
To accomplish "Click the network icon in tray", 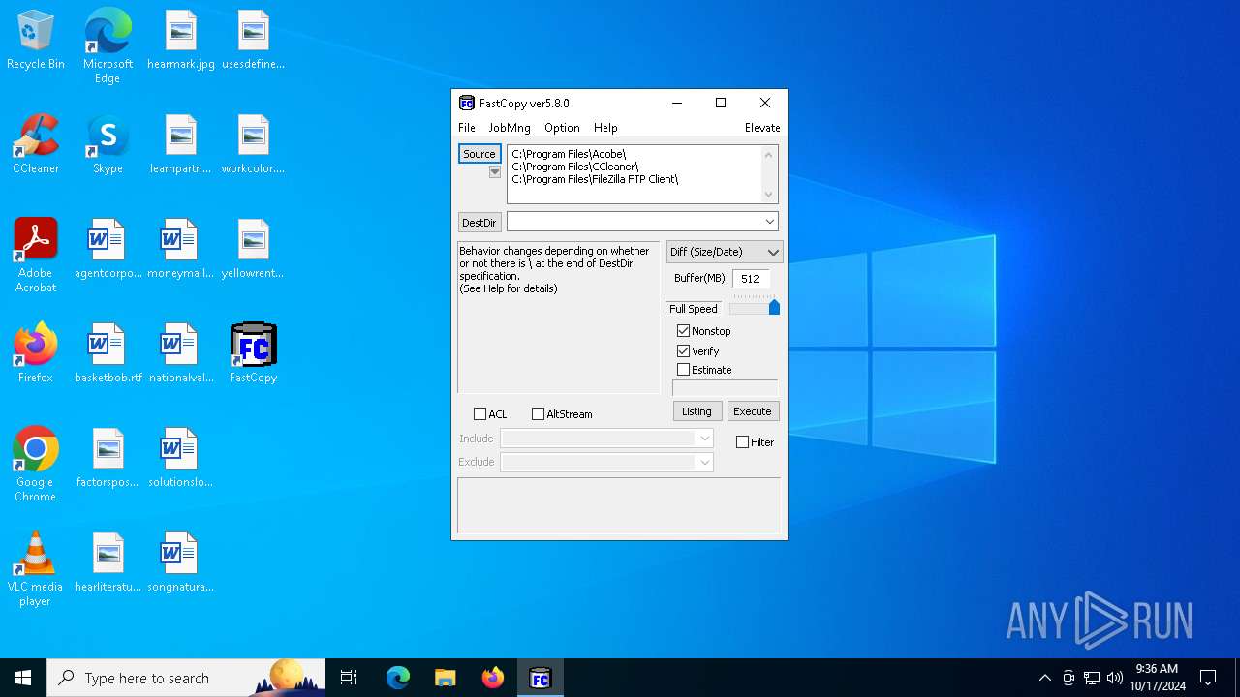I will 1092,678.
